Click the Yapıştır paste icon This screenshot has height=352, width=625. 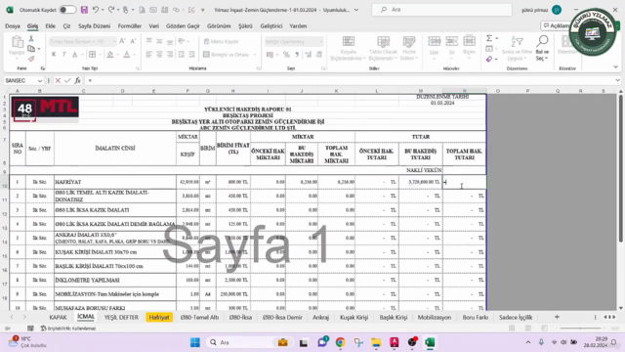pyautogui.click(x=17, y=42)
